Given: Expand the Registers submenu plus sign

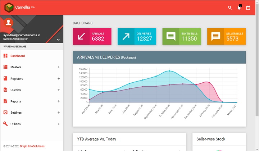Looking at the screenshot, I should coord(59,78).
